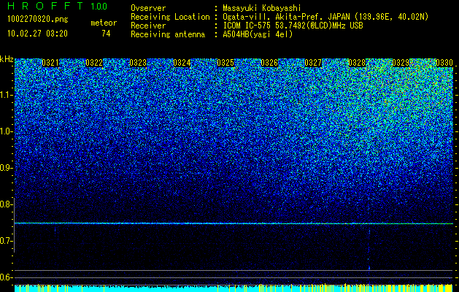The height and width of the screenshot is (292, 459).
Task: Click the bright carrier line near 0.75 kHz
Action: [234, 223]
